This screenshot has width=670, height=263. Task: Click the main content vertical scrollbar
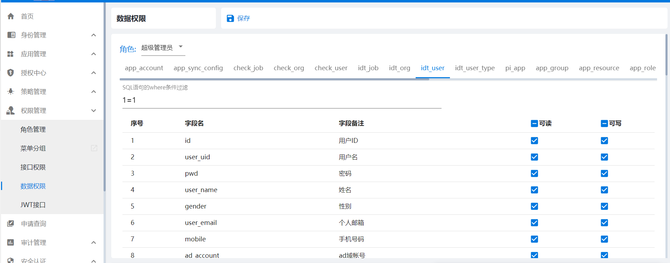(x=666, y=54)
